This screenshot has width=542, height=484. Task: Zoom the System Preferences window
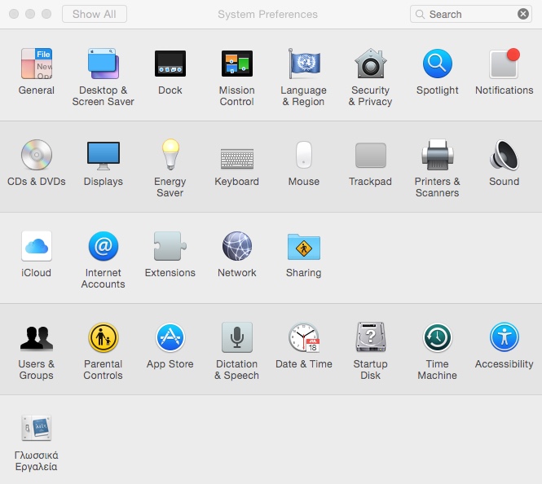46,14
